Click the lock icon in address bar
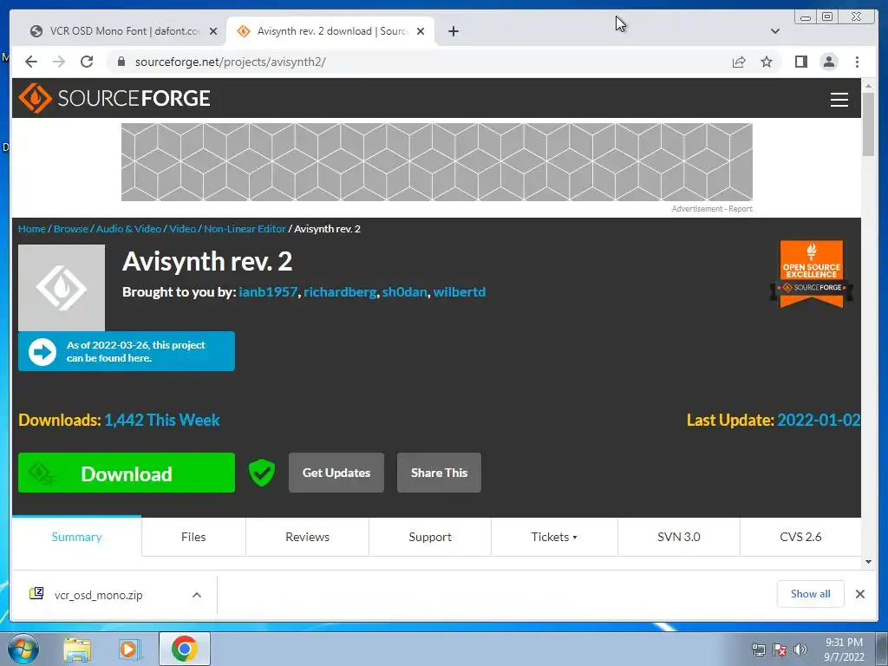 tap(121, 62)
